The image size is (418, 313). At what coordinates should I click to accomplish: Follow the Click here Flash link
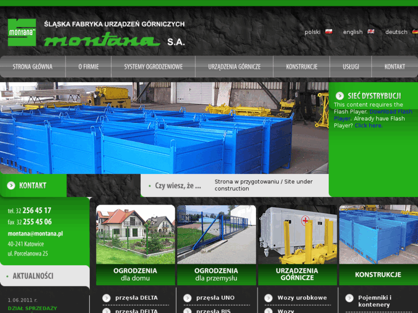pos(369,125)
